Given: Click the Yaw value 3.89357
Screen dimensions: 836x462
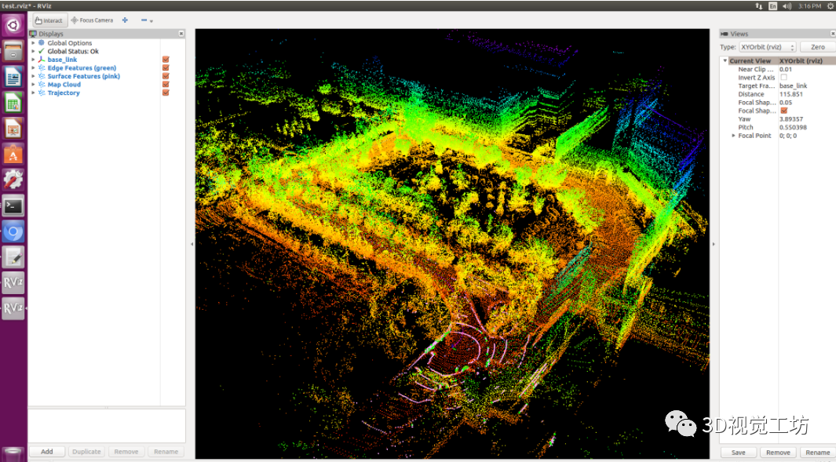Looking at the screenshot, I should tap(791, 118).
